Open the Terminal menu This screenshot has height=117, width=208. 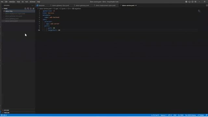(x=32, y=2)
